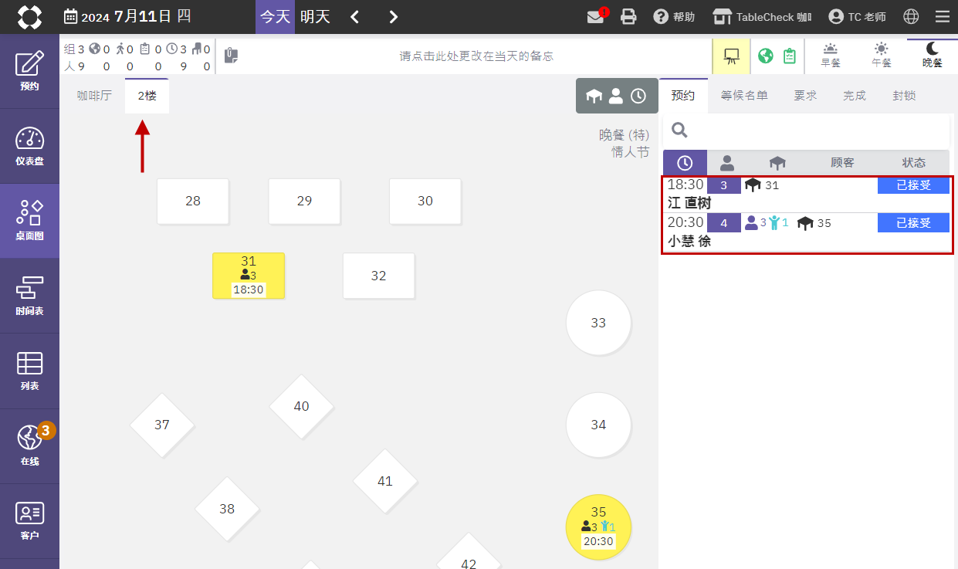
Task: Sort reservations by time clock column
Action: point(685,163)
